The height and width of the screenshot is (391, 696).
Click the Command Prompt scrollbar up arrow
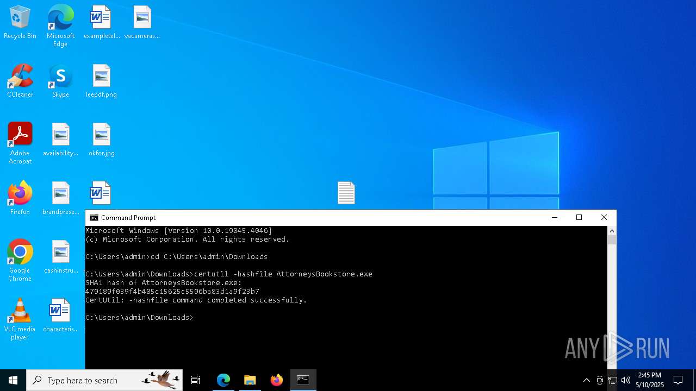point(612,231)
